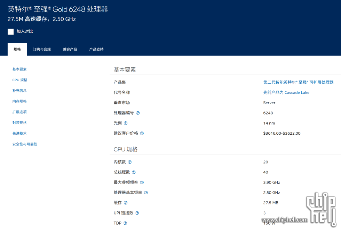Click help icon next to 处理器编号
Image resolution: width=341 pixels, height=232 pixels.
point(138,113)
